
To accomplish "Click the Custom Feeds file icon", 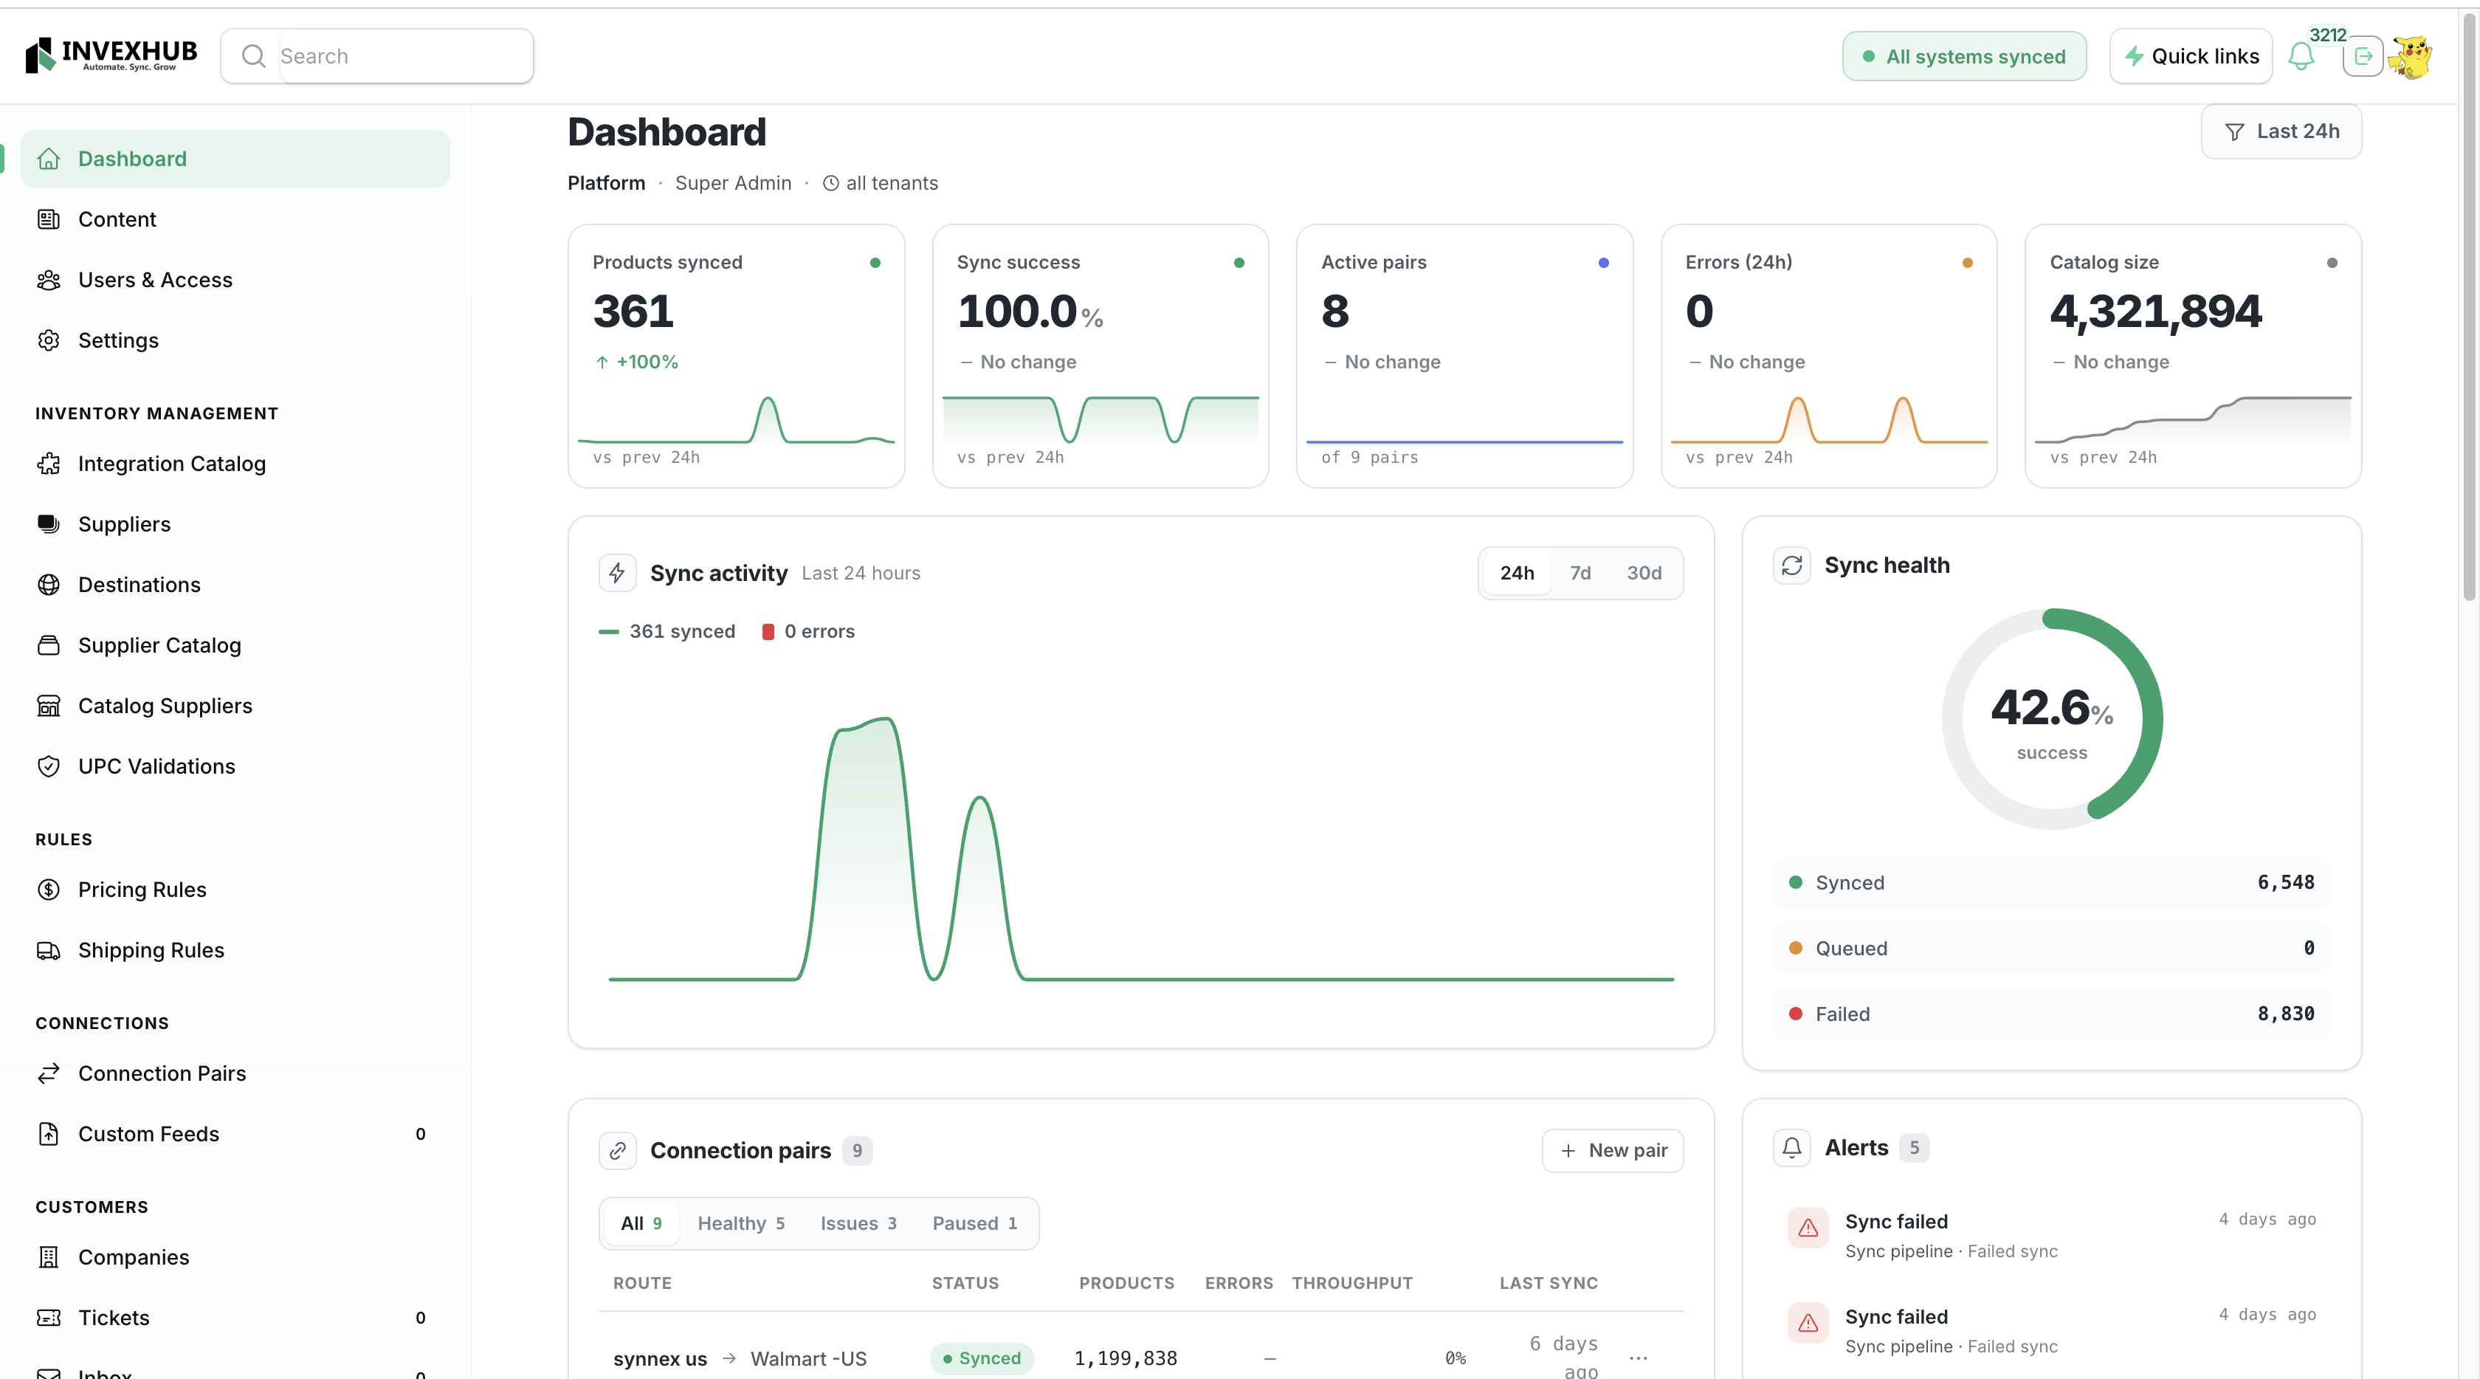I will click(48, 1135).
